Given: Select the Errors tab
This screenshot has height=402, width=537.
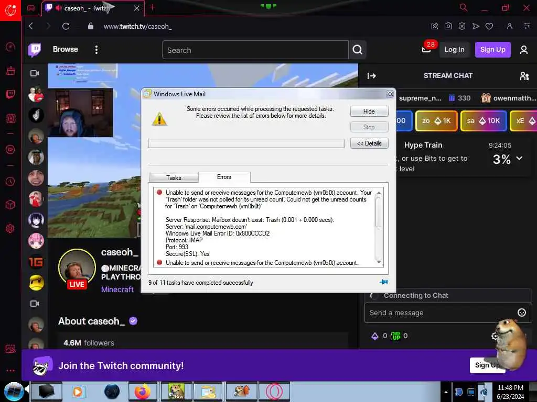Looking at the screenshot, I should tap(224, 177).
